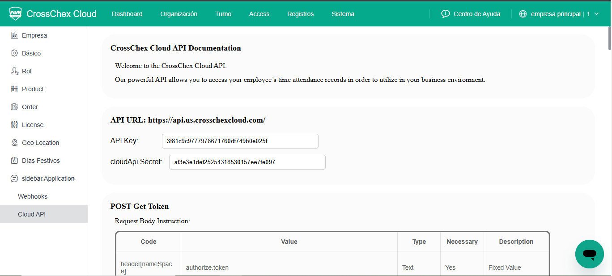Click the sidebar.Application chat bubble icon
Screen dimensions: 612x276
pos(14,178)
